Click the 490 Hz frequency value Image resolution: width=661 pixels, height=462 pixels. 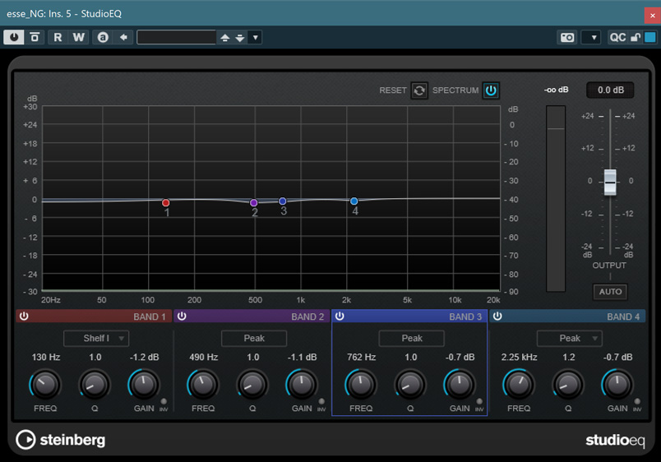(204, 357)
